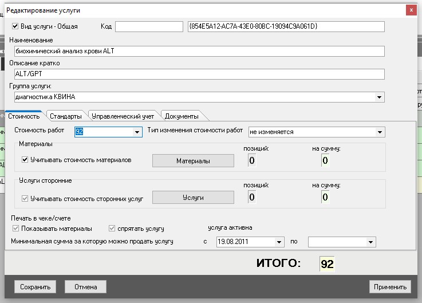Toggle the спрятать услугу checkbox
The height and width of the screenshot is (303, 422).
[112, 229]
